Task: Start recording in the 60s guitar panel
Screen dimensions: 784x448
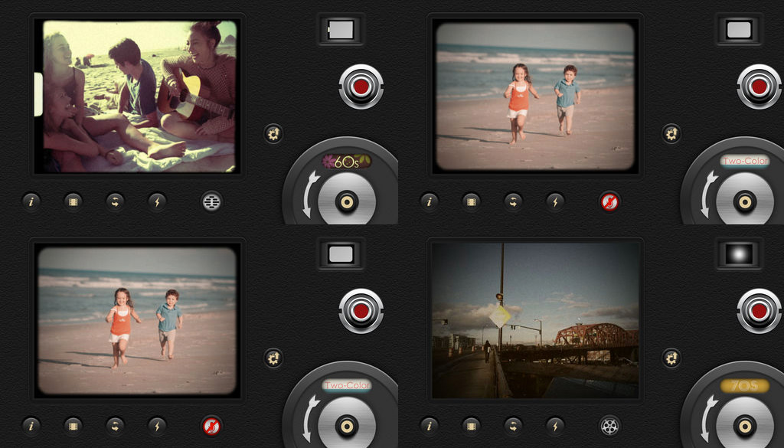Action: [361, 87]
